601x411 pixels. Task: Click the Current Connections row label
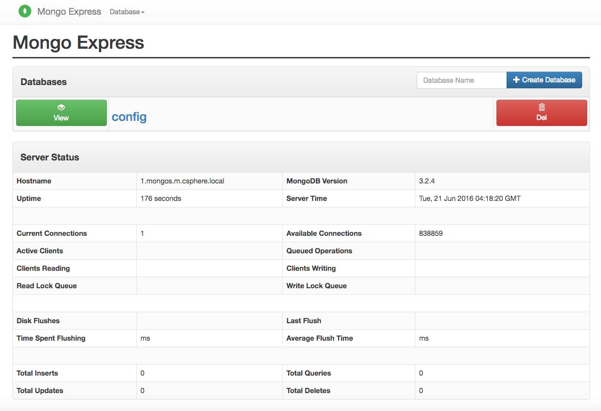[52, 234]
